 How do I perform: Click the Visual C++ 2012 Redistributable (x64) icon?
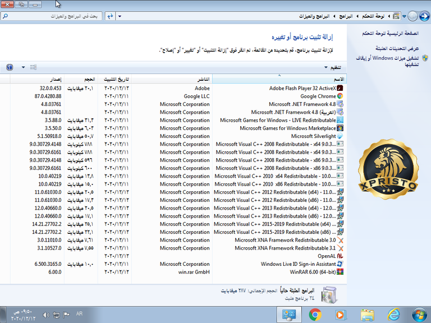coord(340,192)
